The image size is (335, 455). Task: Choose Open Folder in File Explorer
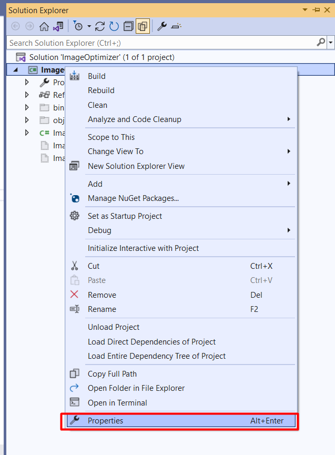[x=181, y=388]
